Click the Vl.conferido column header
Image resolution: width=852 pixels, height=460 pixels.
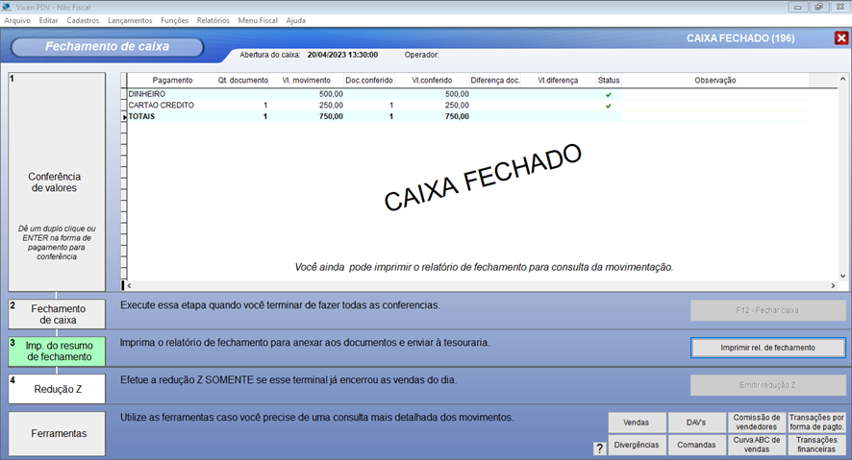click(x=432, y=81)
